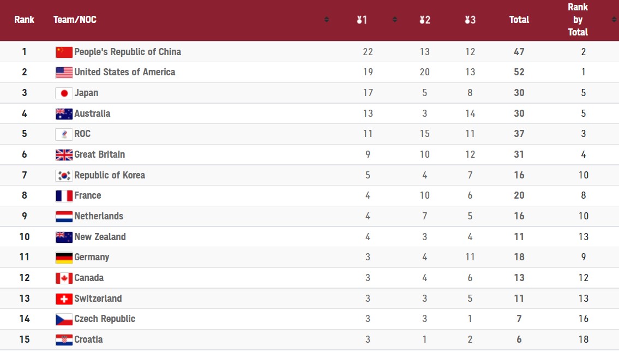
Task: Click the Japan flag icon
Action: (x=64, y=93)
